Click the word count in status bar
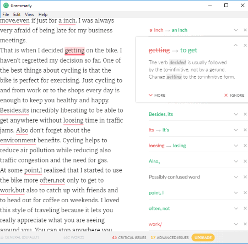 pyautogui.click(x=74, y=237)
